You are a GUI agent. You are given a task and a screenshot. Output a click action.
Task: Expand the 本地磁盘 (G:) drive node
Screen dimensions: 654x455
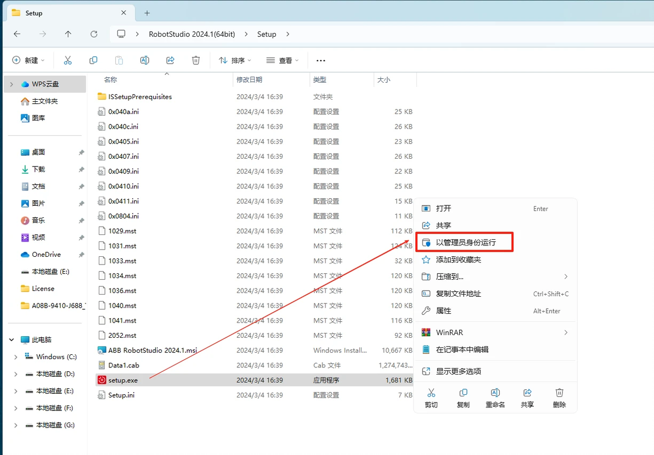[15, 425]
